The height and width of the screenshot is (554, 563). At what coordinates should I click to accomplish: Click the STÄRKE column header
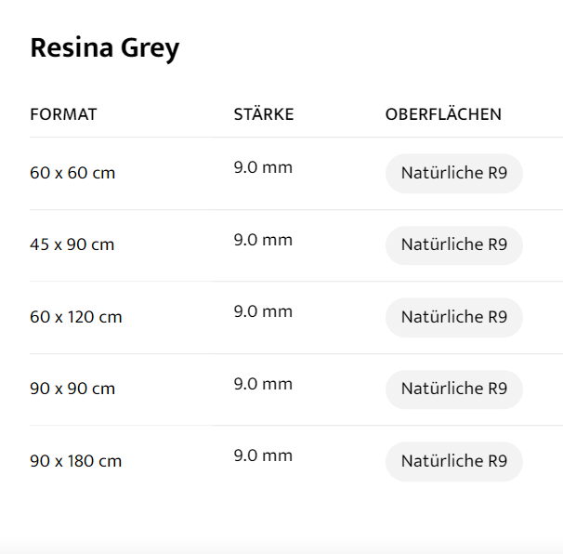tap(263, 114)
